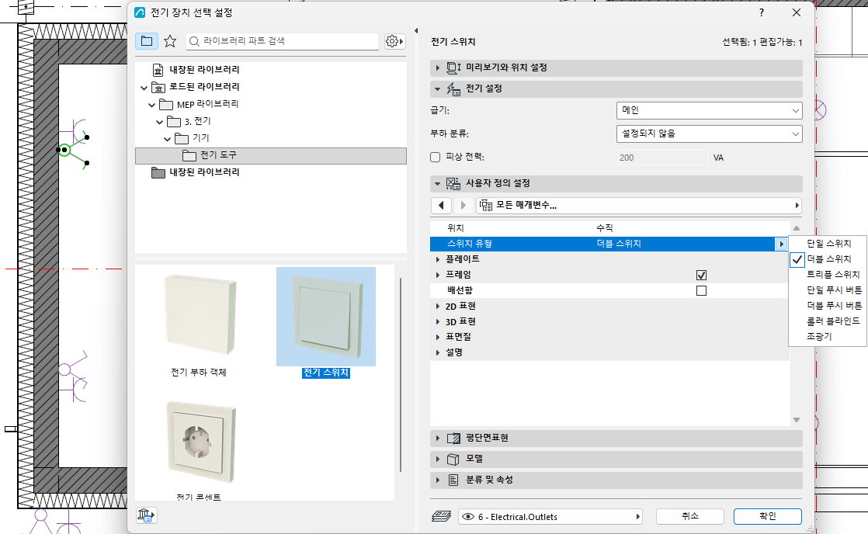Show favorites star icon

(170, 41)
